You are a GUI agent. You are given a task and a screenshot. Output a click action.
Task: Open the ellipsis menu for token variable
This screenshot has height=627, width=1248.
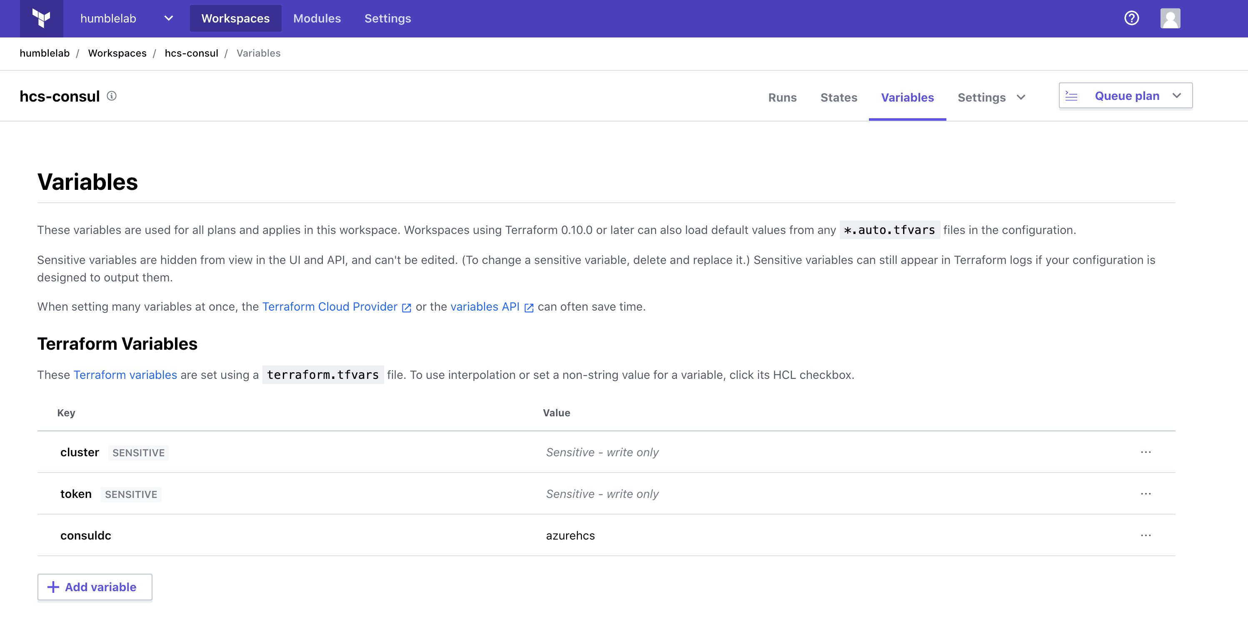[1145, 494]
